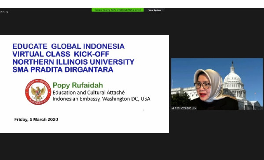This screenshot has width=264, height=160.
Task: Click the recording status label at top-left
Action: click(4, 12)
